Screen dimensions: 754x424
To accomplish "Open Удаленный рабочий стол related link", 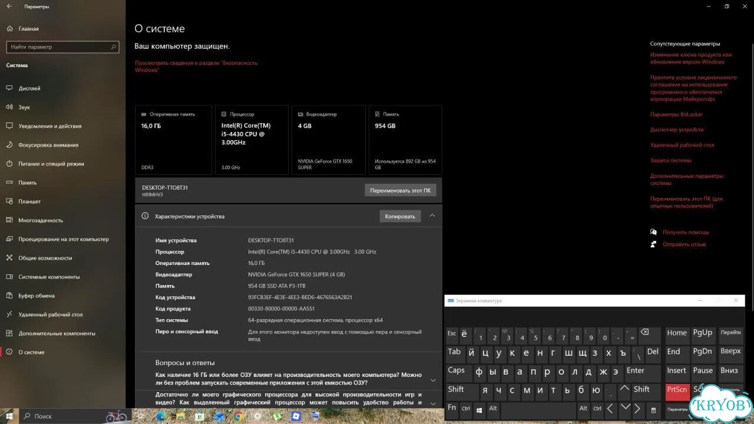I will pyautogui.click(x=682, y=145).
